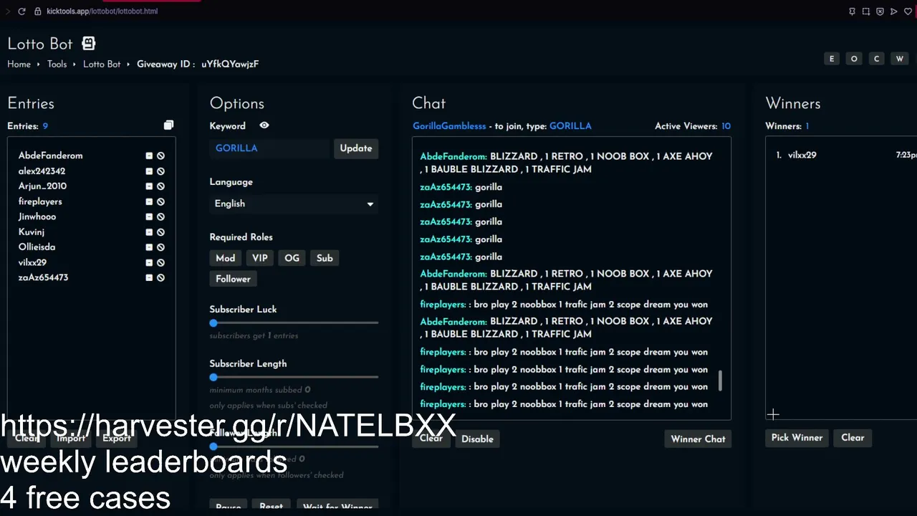Toggle the O panel button
The width and height of the screenshot is (917, 516).
[854, 59]
